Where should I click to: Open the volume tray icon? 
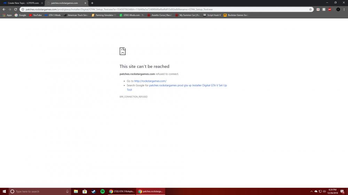coord(324,192)
